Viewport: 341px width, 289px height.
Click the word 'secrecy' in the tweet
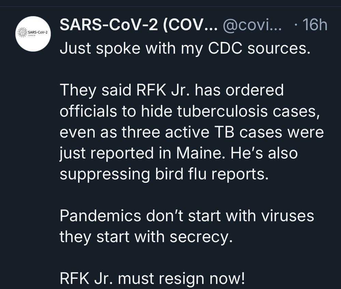[x=199, y=237]
